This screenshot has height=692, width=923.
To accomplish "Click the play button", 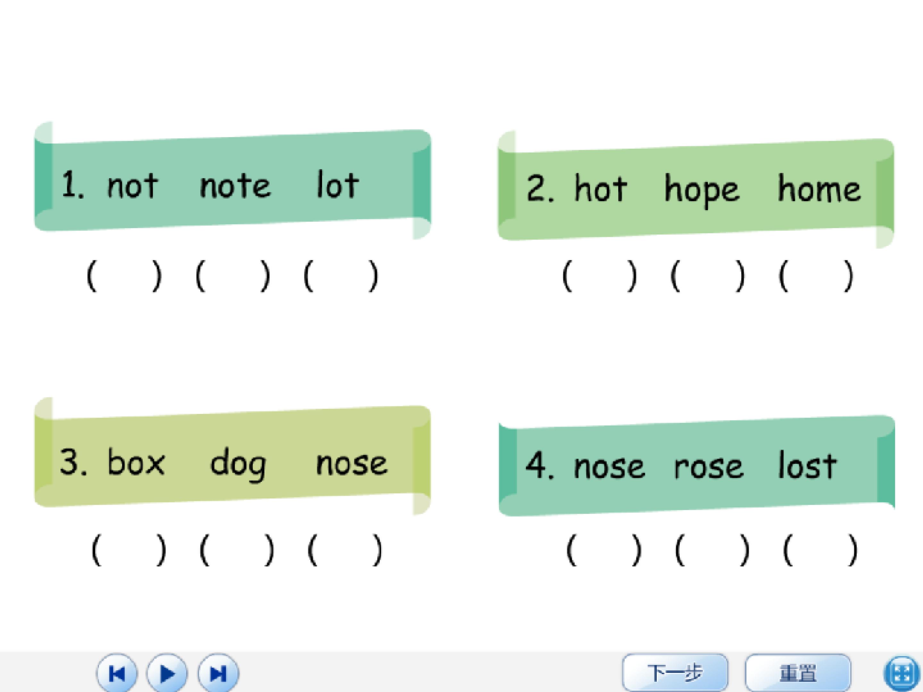I will tap(167, 674).
